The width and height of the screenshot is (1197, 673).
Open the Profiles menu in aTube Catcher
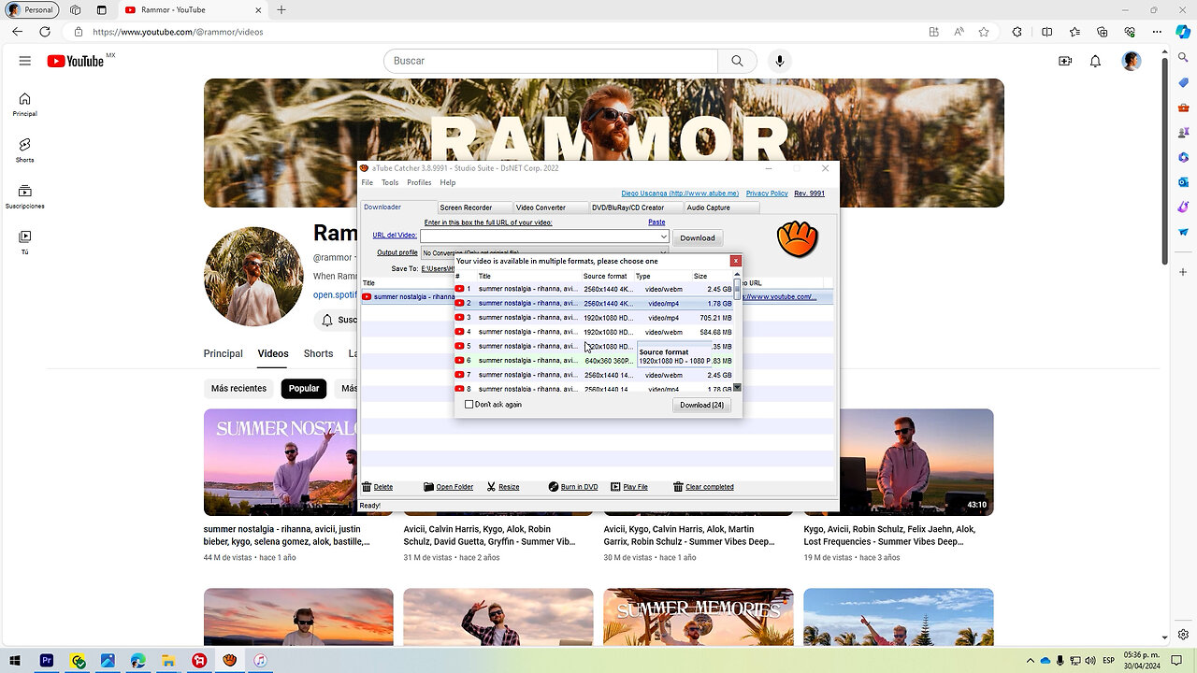coord(419,182)
